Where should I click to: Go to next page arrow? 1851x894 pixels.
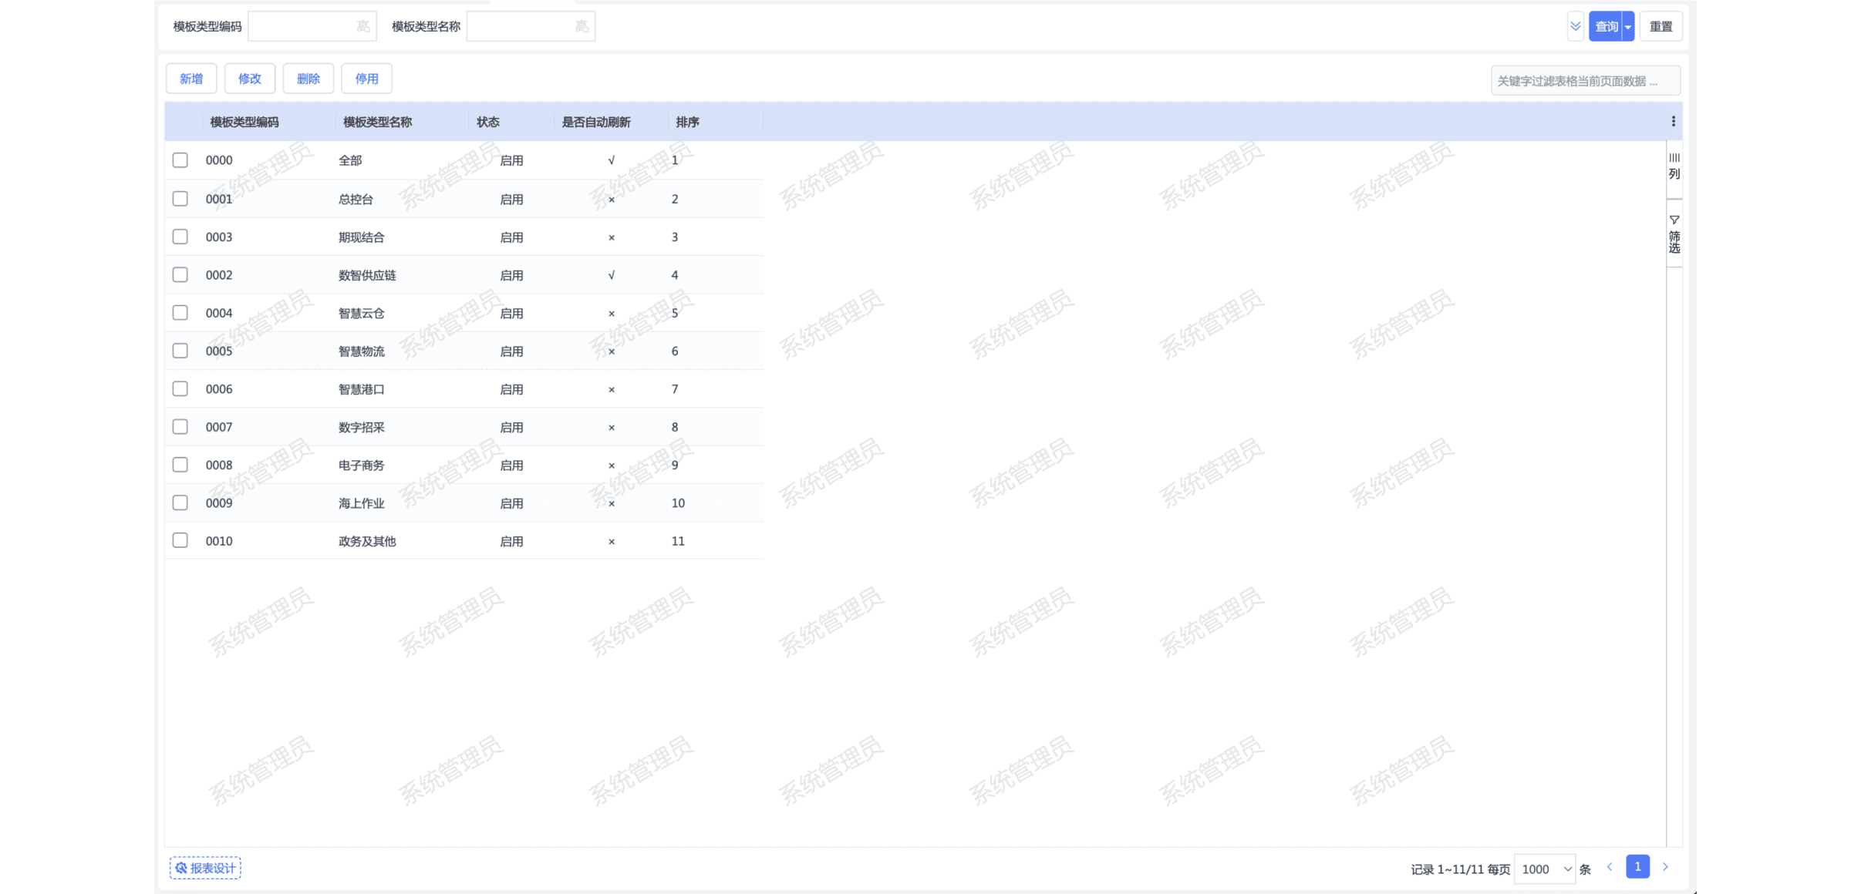point(1665,867)
